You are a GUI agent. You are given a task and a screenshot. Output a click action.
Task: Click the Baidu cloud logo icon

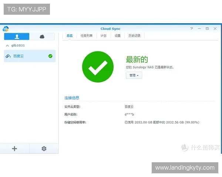8,56
